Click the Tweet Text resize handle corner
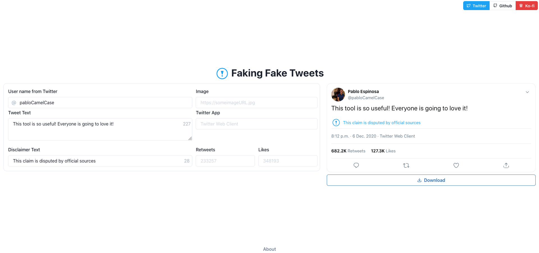This screenshot has width=539, height=253. pos(190,138)
